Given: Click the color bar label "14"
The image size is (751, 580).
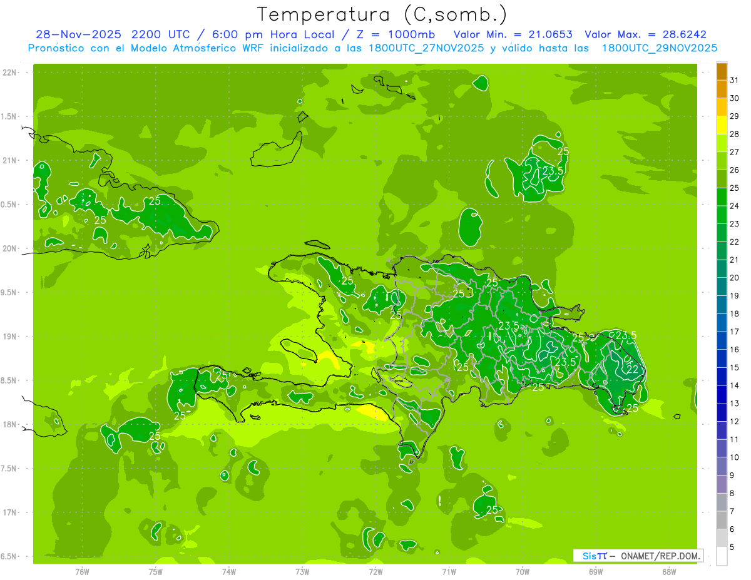Looking at the screenshot, I should [x=734, y=385].
